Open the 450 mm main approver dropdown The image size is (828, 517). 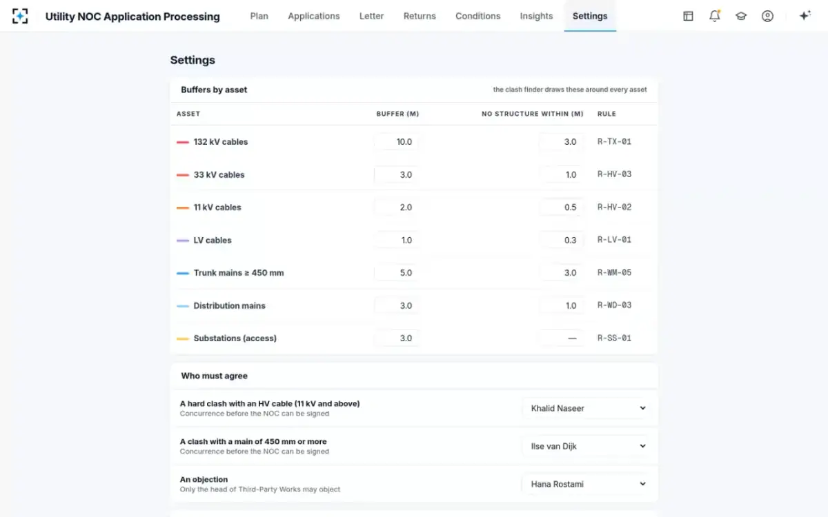586,446
